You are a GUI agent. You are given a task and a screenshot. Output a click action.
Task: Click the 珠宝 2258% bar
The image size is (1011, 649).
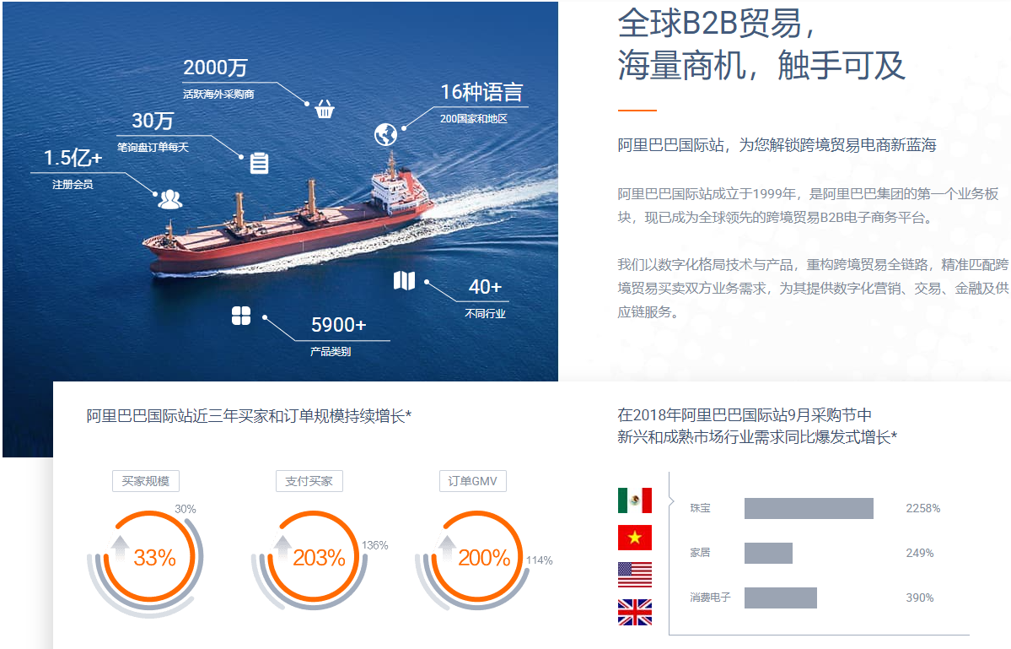click(x=809, y=508)
